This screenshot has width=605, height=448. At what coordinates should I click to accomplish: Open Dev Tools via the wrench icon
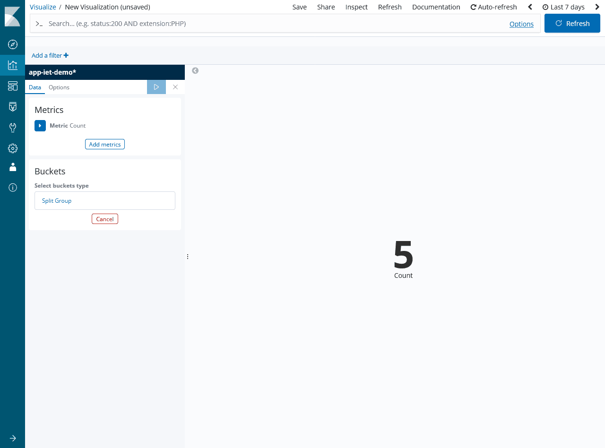[13, 128]
